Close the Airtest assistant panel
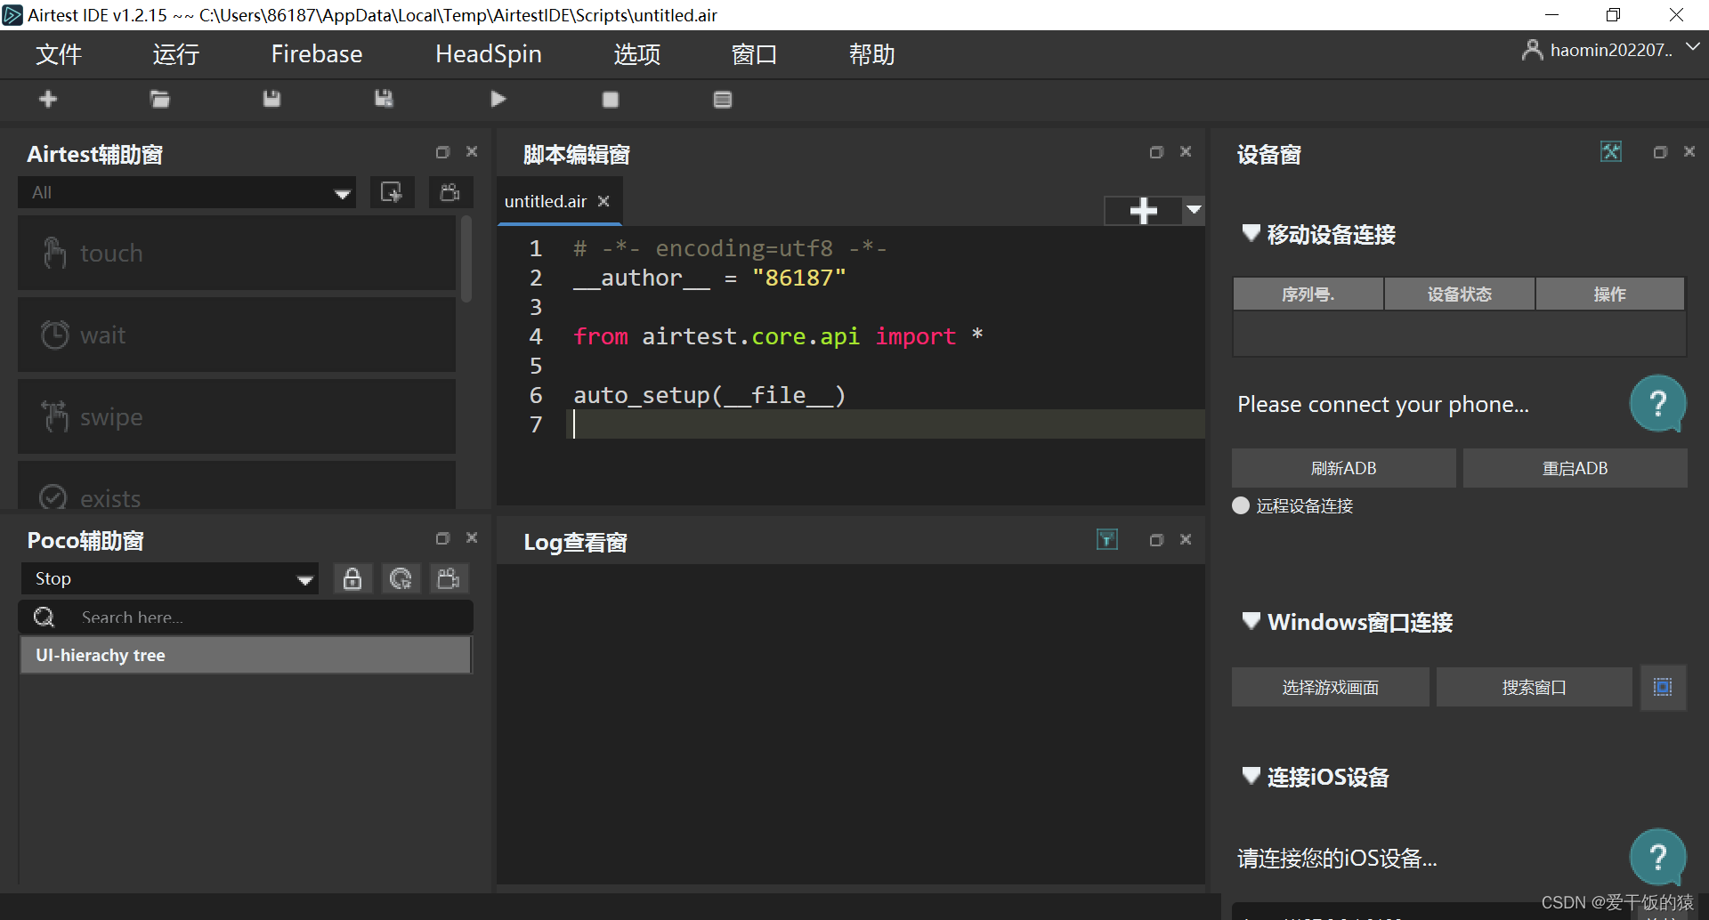1709x920 pixels. tap(472, 152)
